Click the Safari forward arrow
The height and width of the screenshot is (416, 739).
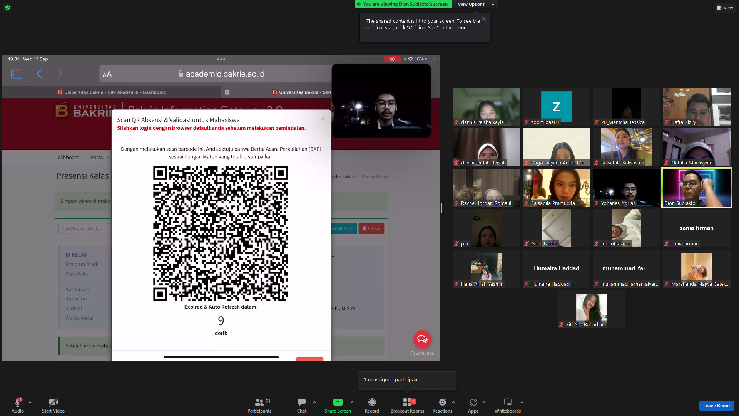pos(60,74)
